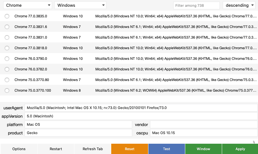Click the product input field
Viewport: 258px width, 154px height.
[78, 133]
